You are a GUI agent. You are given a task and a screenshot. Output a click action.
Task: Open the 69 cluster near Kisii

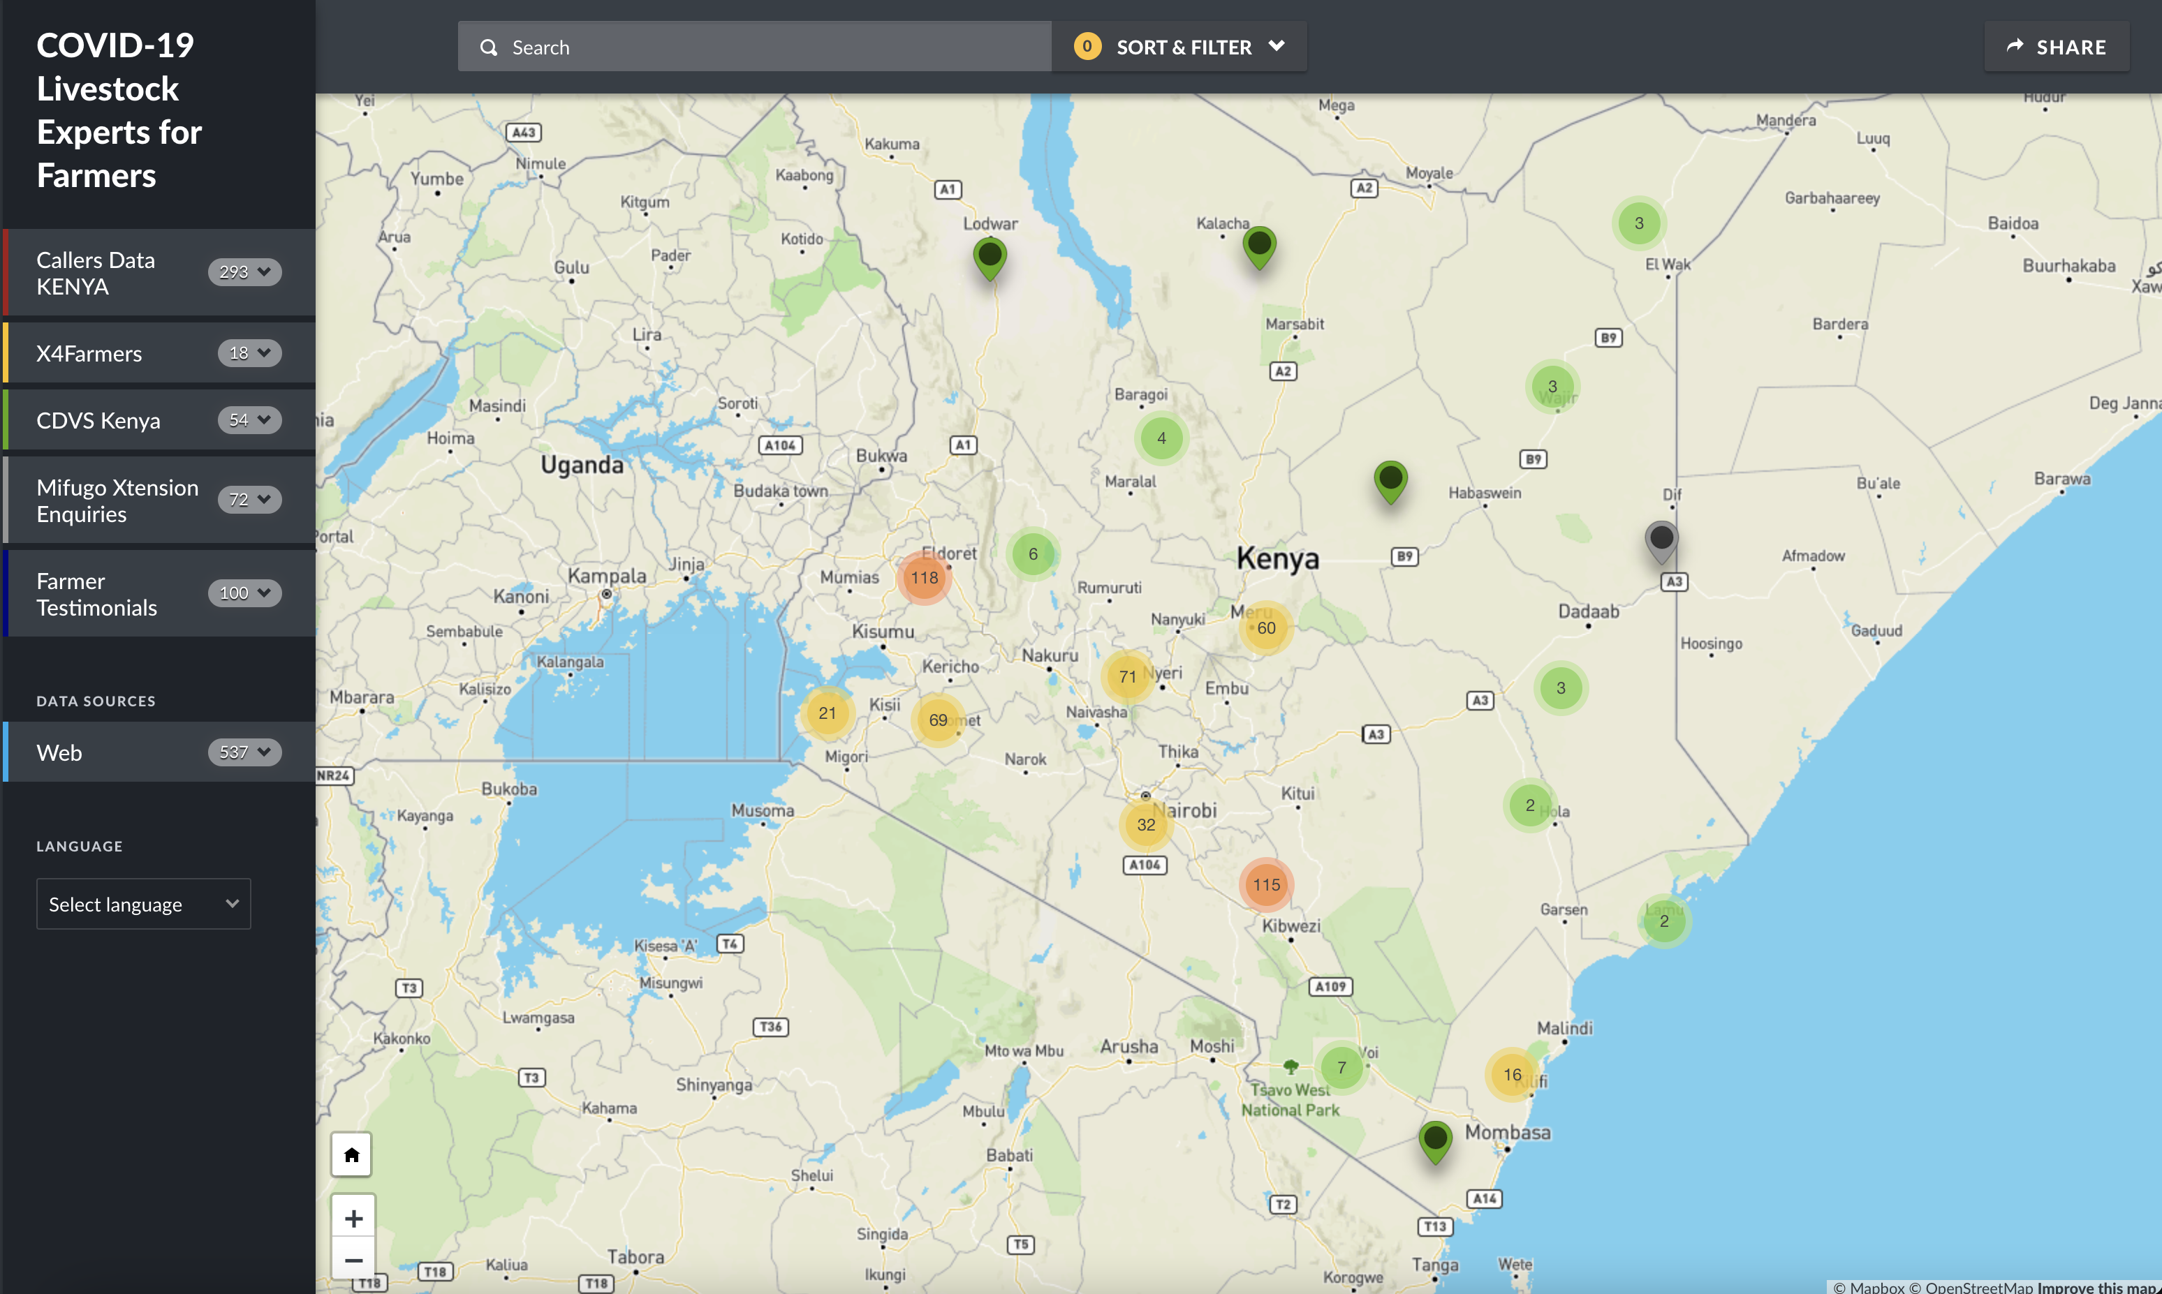pyautogui.click(x=938, y=720)
